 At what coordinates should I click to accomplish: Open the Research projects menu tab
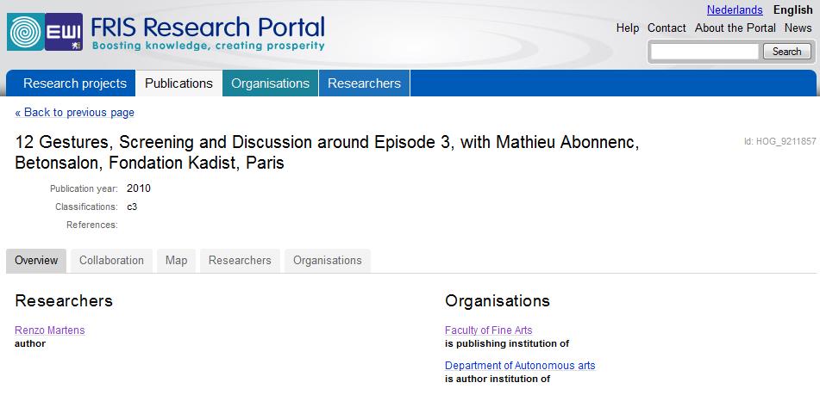(x=75, y=83)
